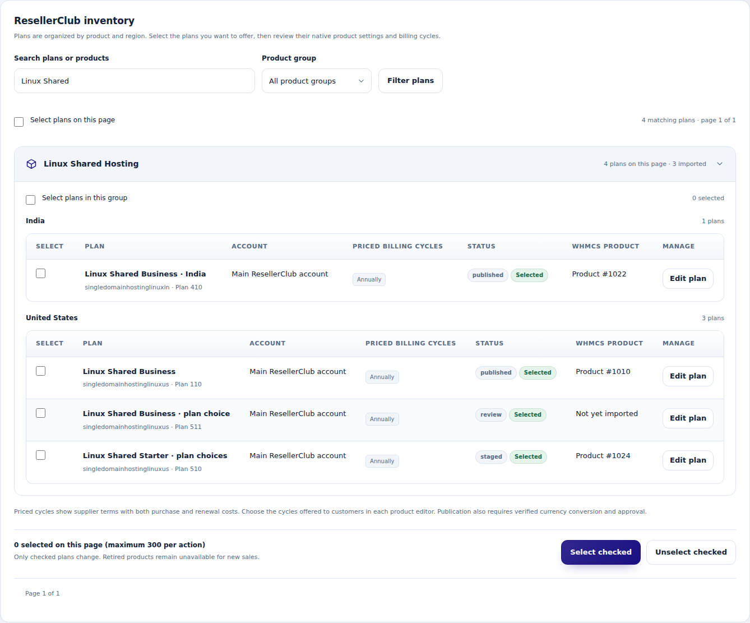Click the review status badge
This screenshot has height=623, width=750.
(x=491, y=415)
